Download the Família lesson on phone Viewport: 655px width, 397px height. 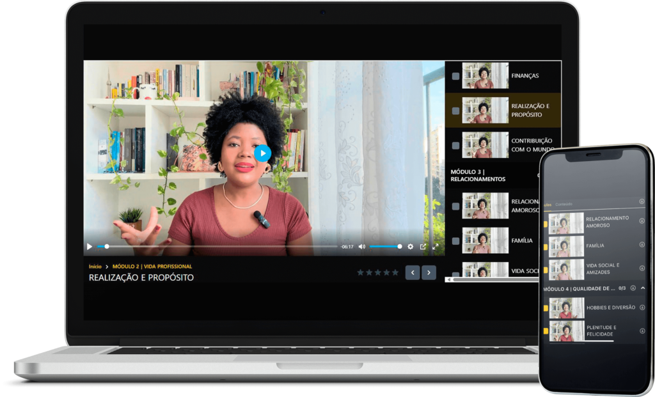642,245
